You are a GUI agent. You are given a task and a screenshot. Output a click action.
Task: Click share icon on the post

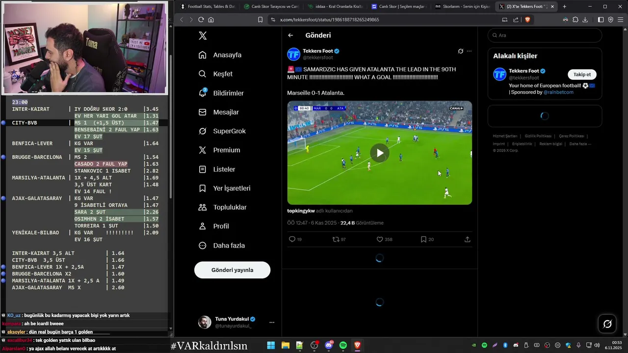[467, 239]
